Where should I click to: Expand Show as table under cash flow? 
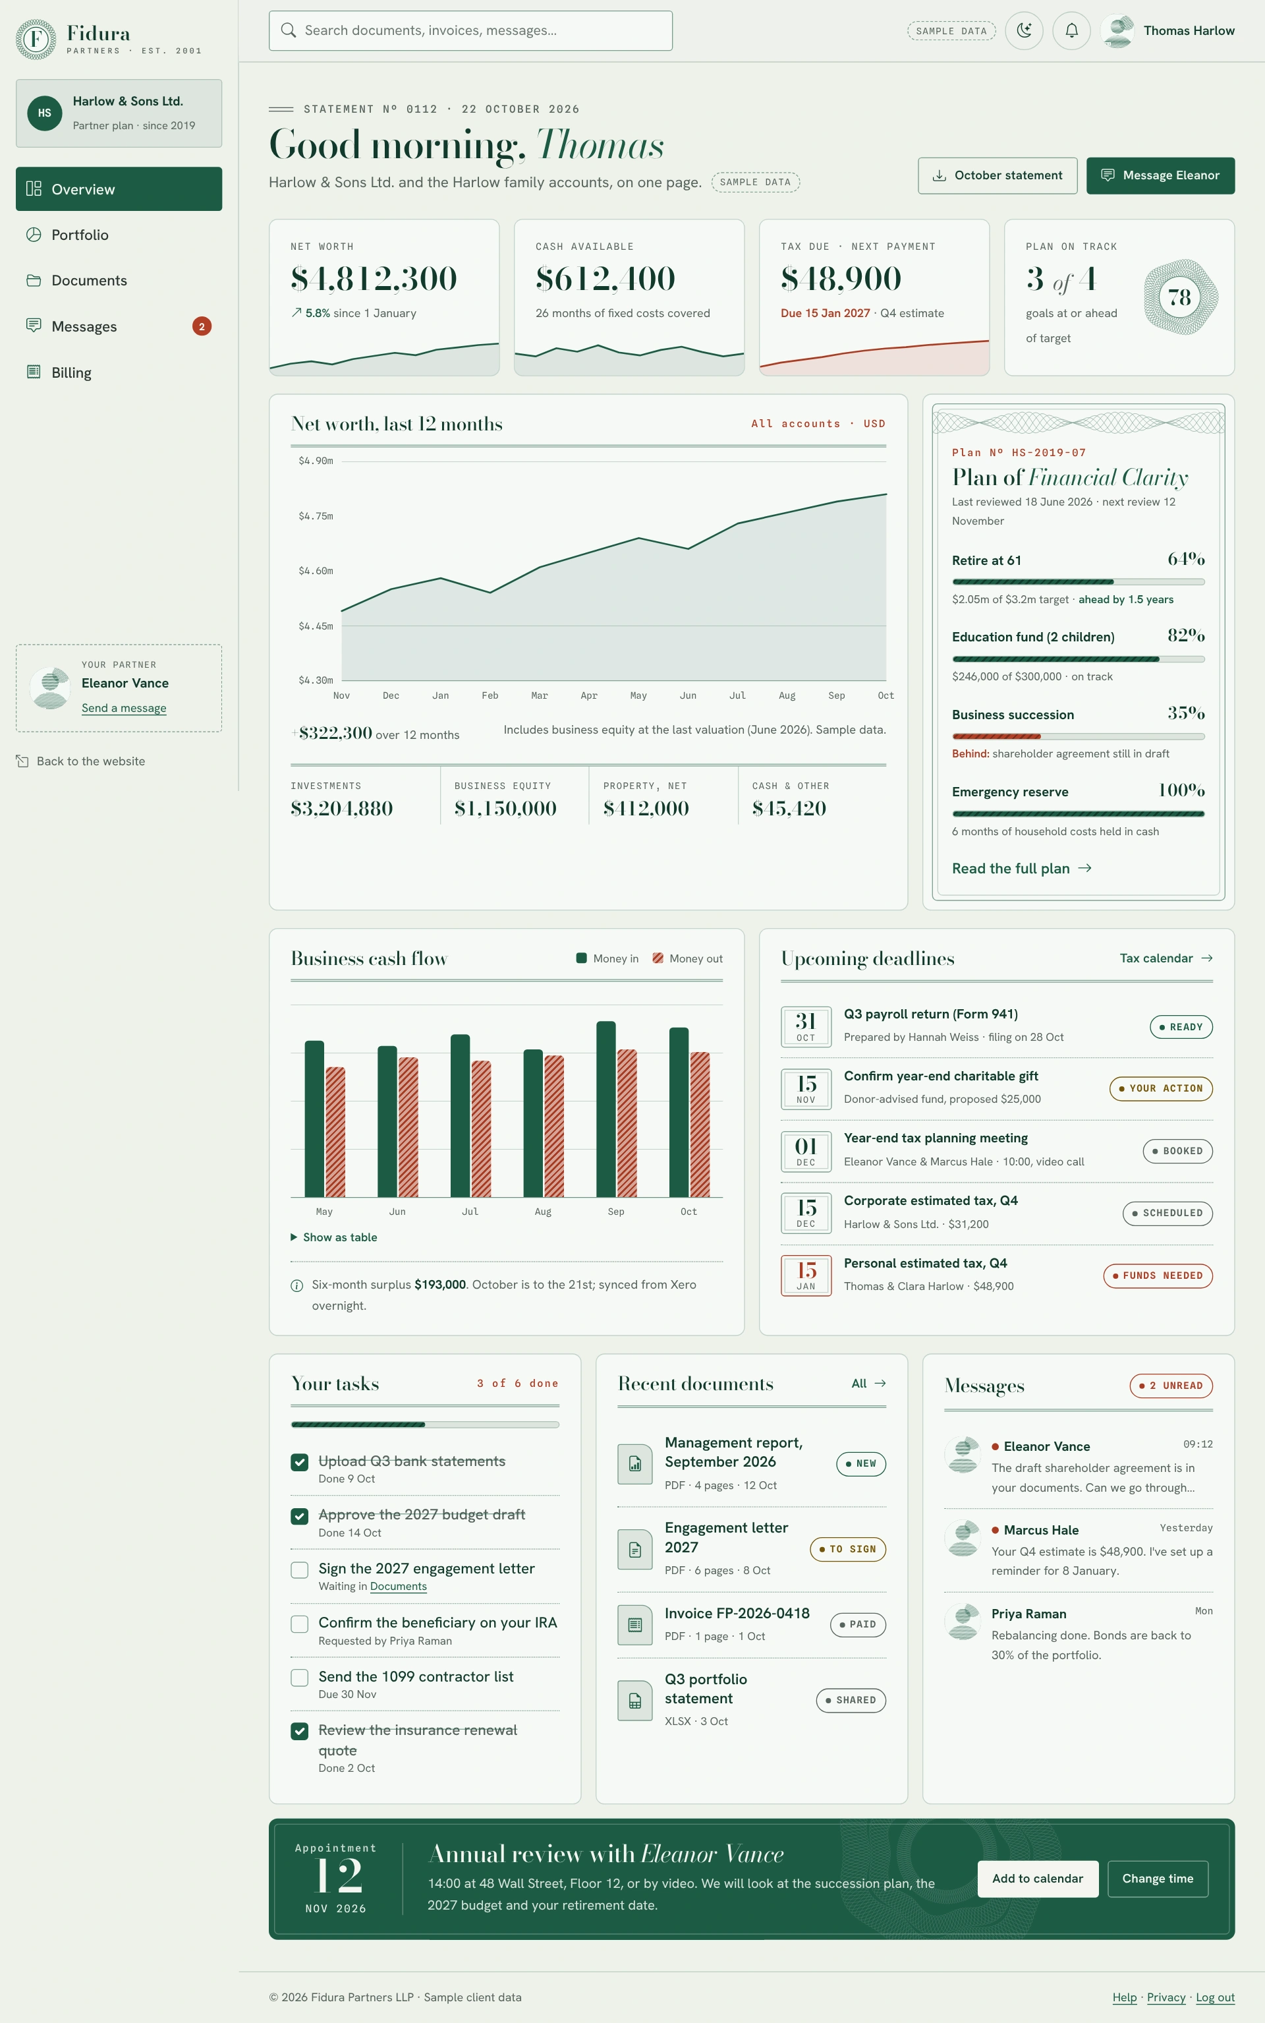(x=334, y=1237)
